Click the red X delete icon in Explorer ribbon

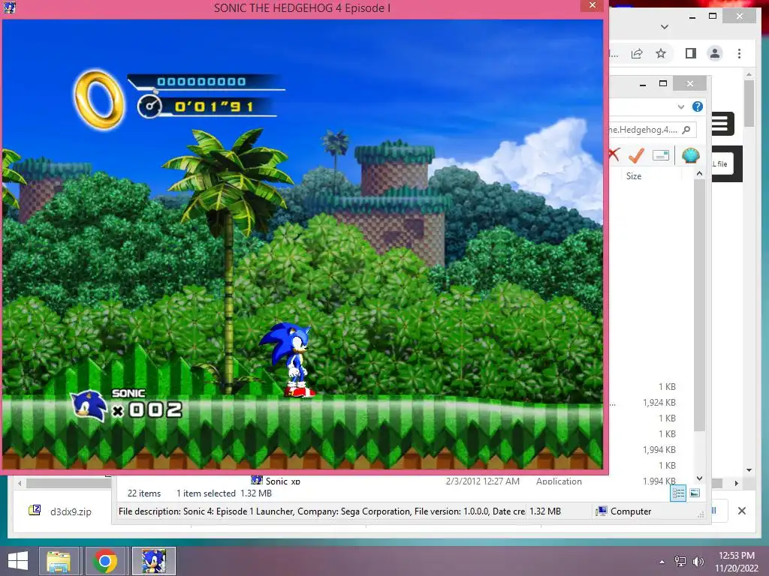[613, 155]
